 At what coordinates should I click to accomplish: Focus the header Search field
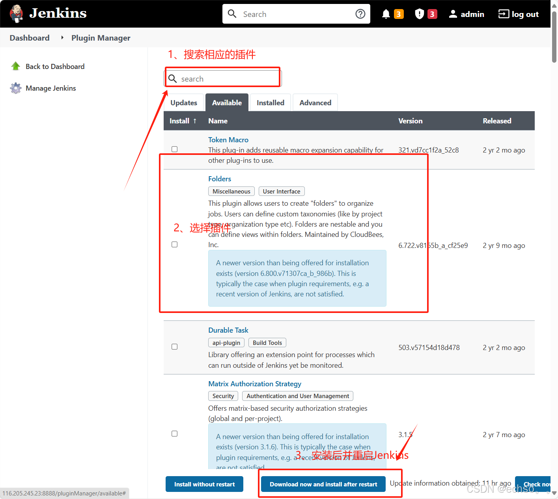tap(296, 14)
